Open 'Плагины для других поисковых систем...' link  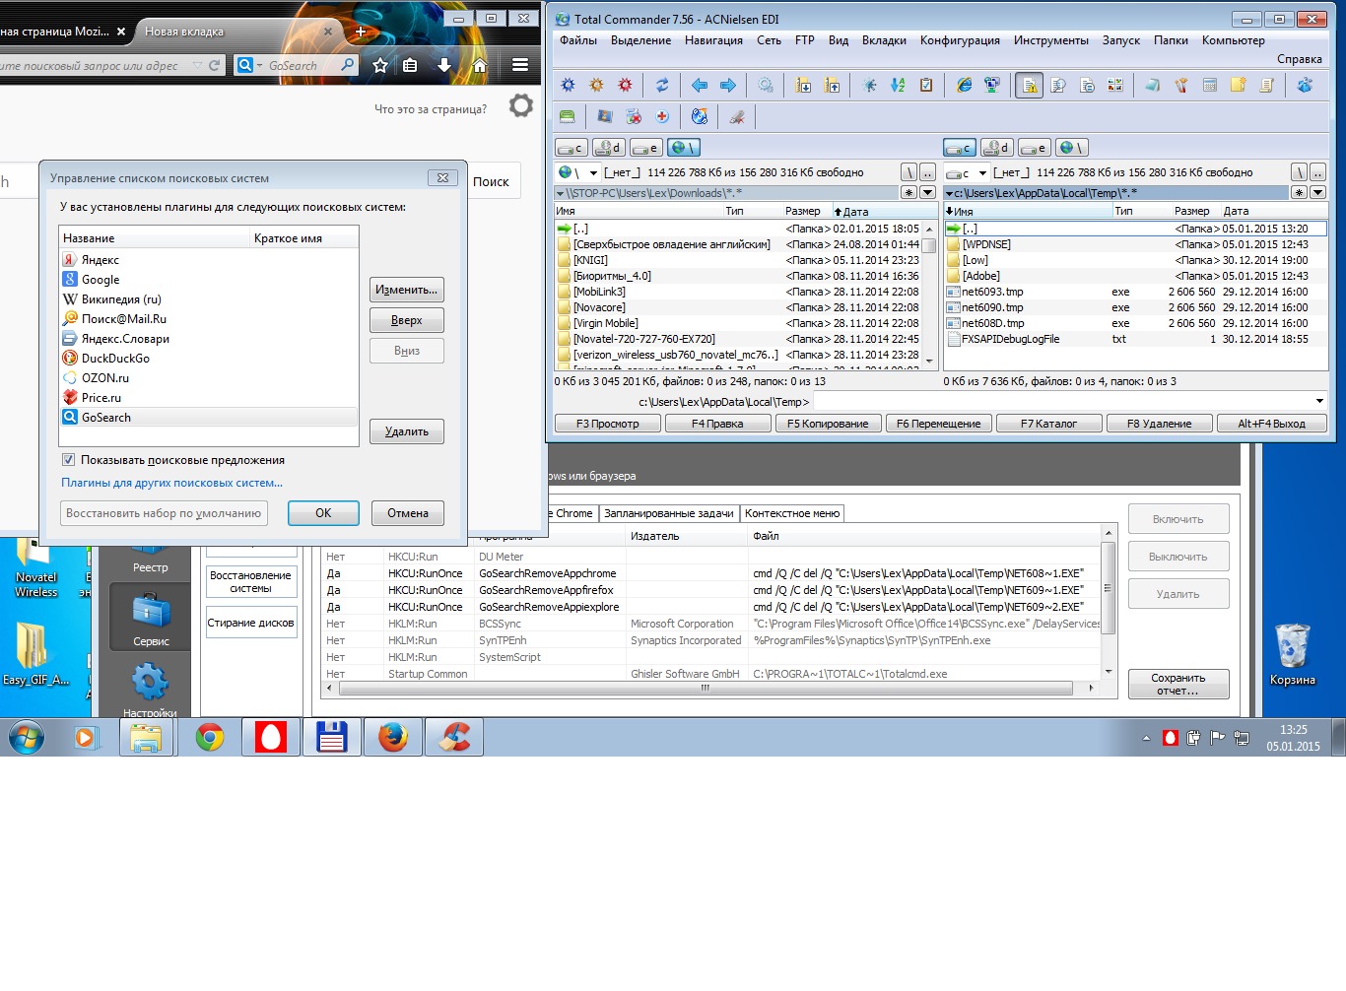pyautogui.click(x=172, y=483)
